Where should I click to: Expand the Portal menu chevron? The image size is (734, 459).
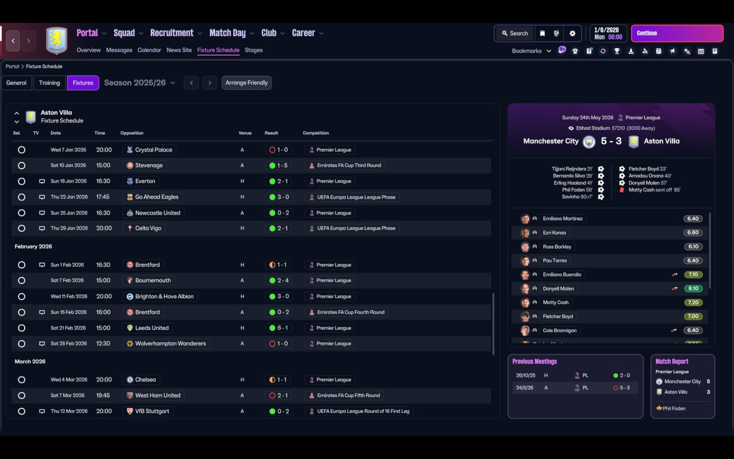coord(104,33)
